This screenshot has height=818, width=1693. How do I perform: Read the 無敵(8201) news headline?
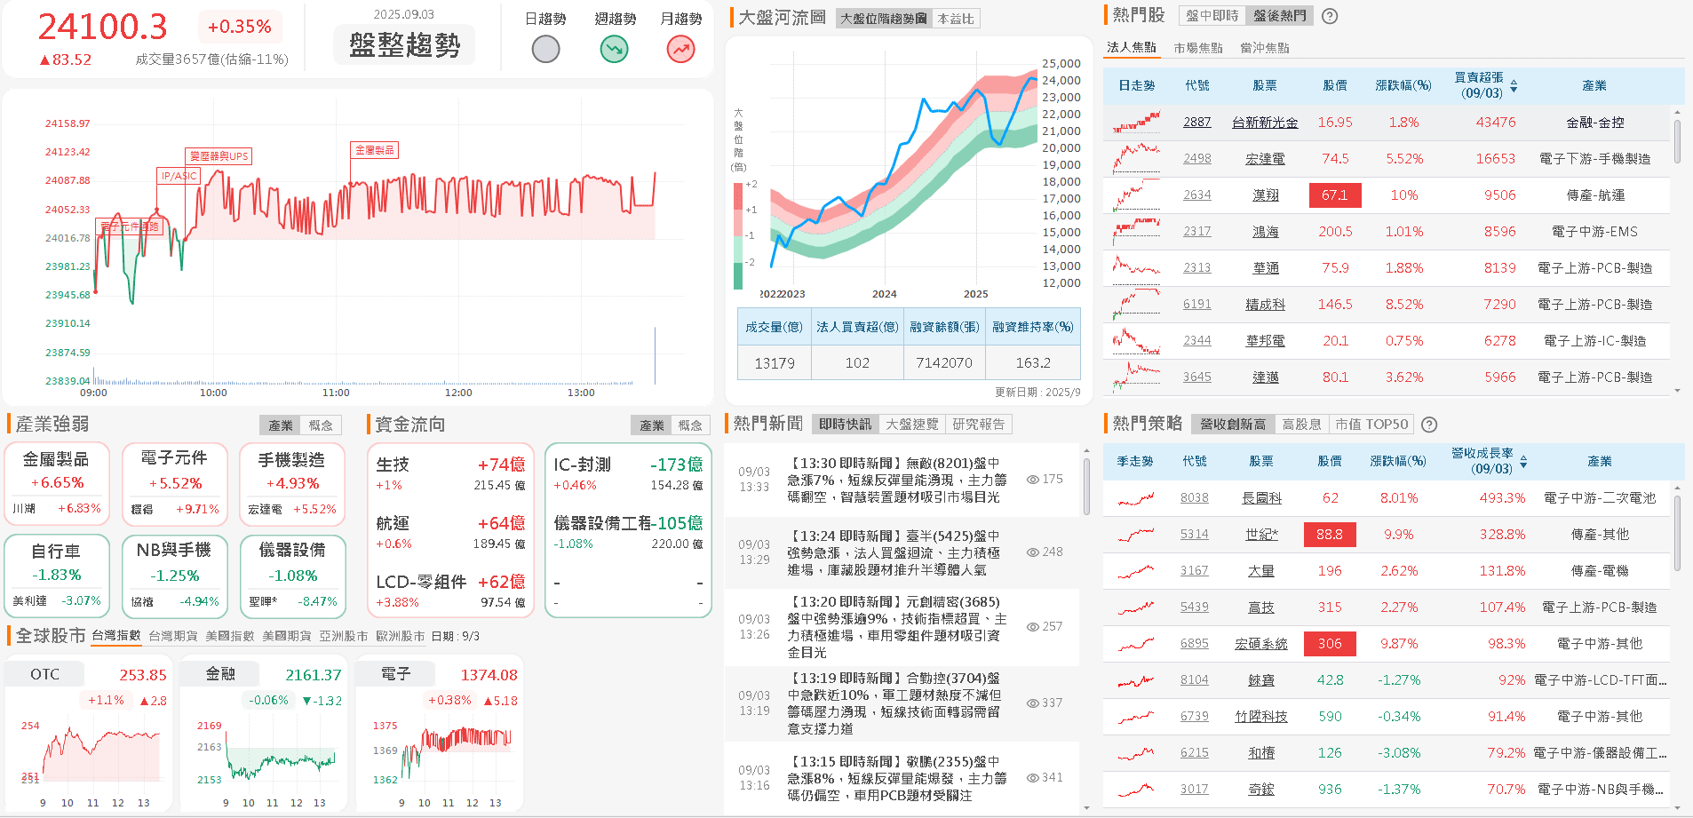tap(896, 480)
